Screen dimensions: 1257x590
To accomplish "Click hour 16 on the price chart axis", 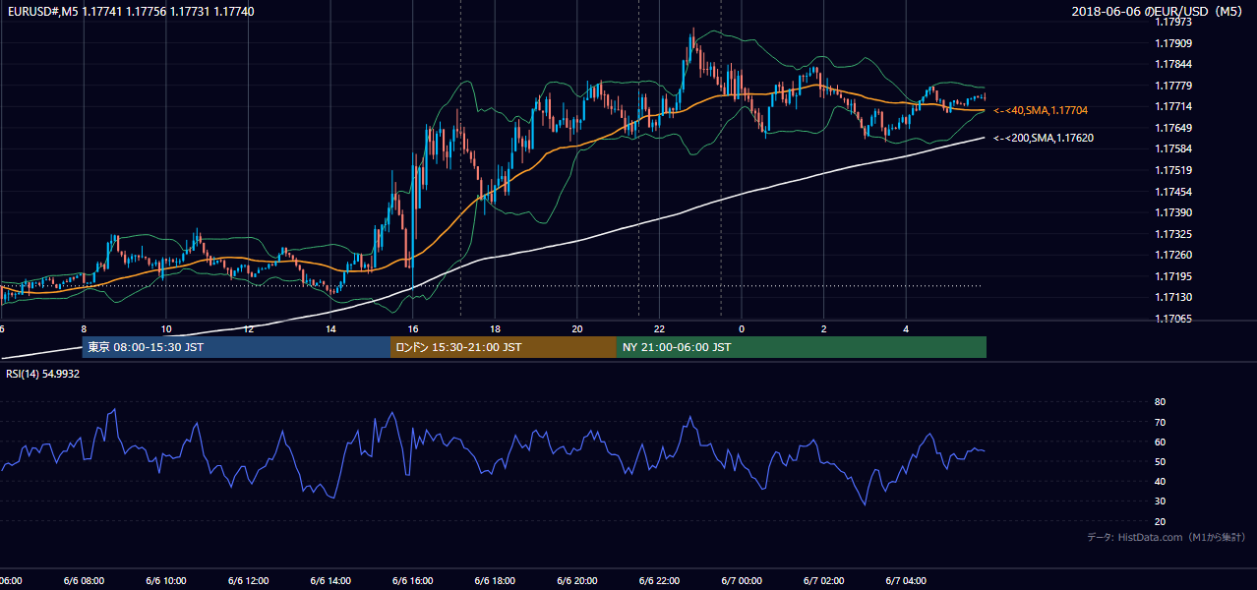I will coord(412,329).
